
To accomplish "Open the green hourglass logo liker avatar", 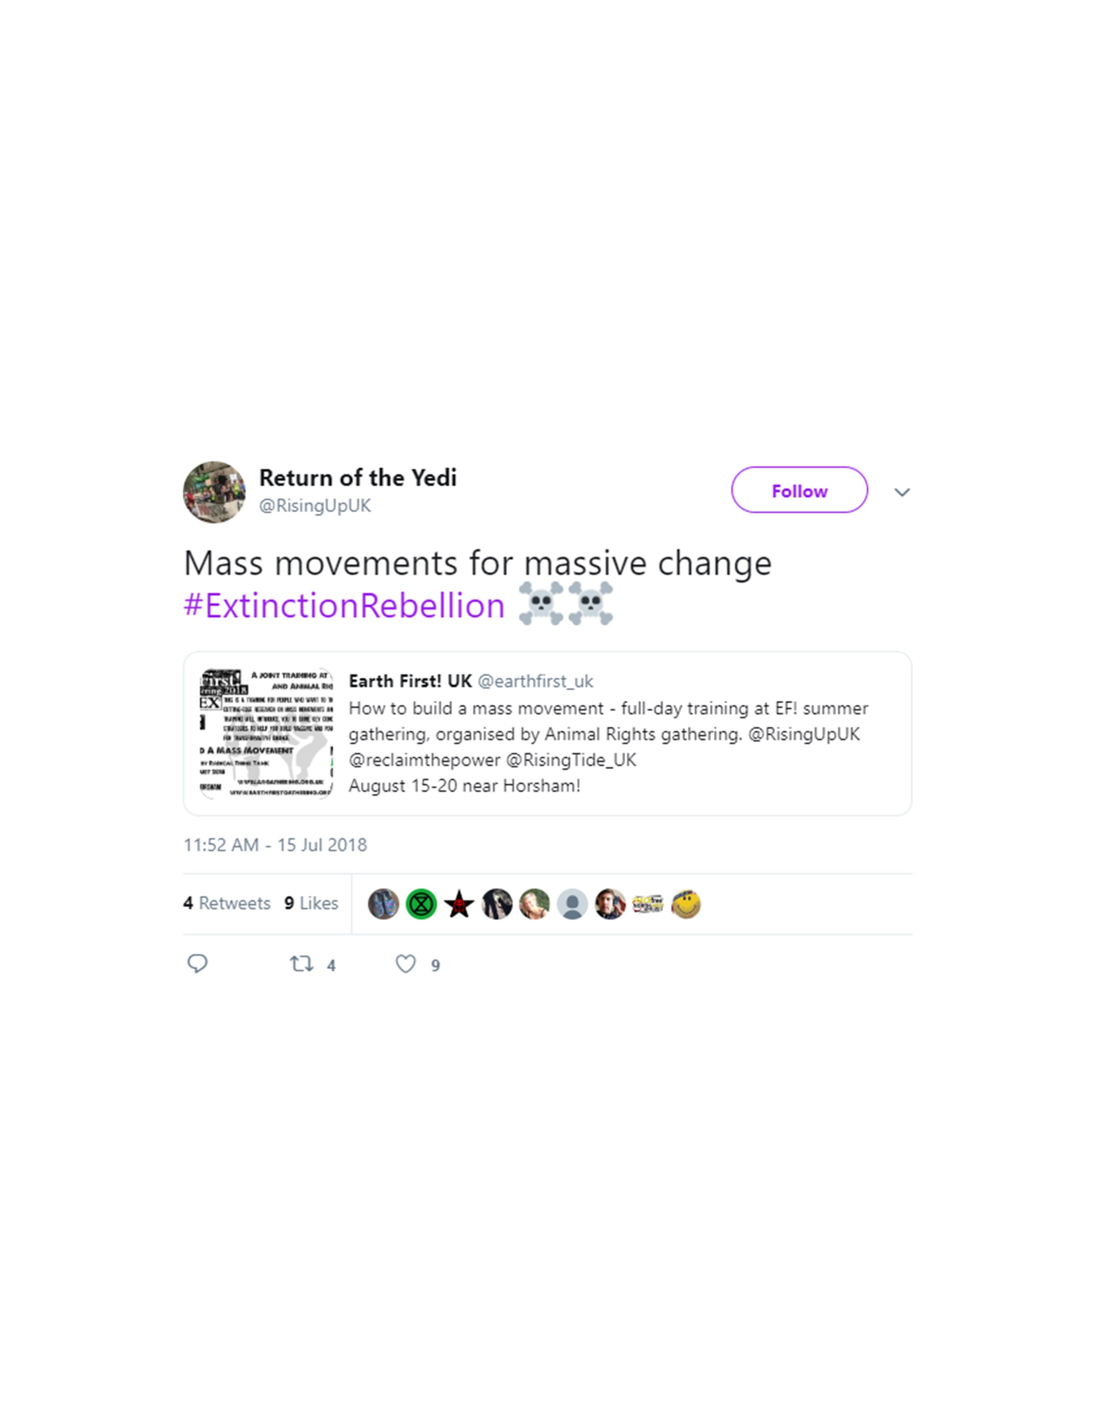I will click(421, 904).
